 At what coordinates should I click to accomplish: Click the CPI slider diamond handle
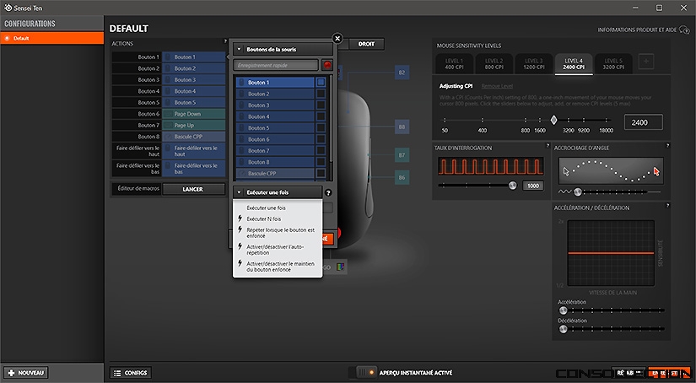553,120
